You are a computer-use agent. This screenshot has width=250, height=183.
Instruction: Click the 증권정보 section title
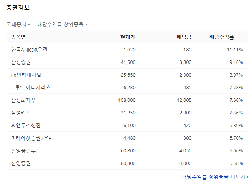point(18,8)
